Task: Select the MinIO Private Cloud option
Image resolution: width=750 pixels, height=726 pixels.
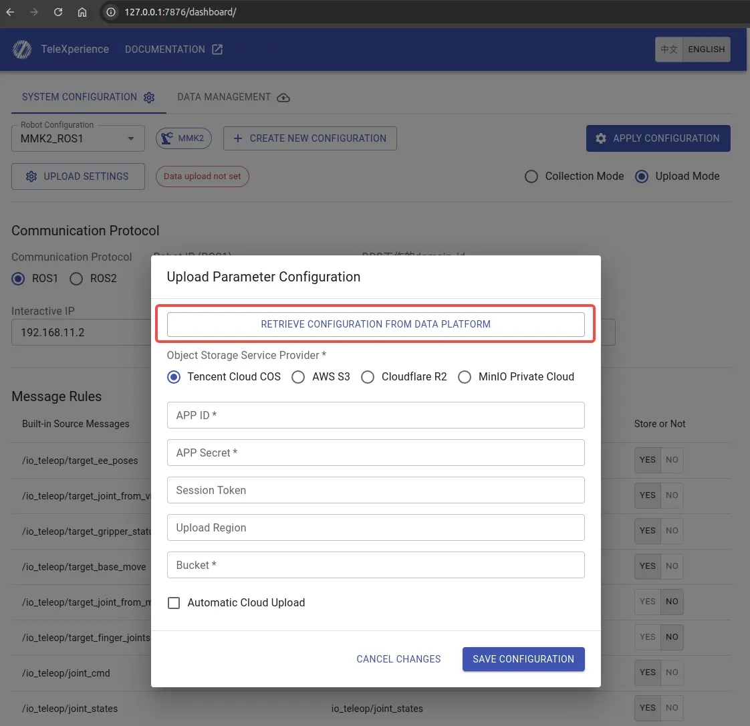Action: 465,377
